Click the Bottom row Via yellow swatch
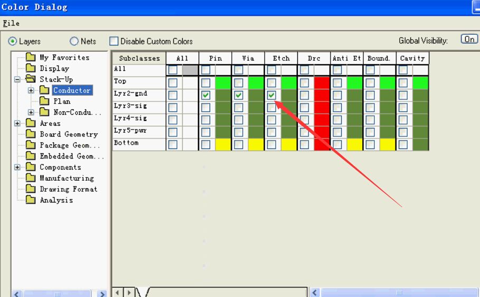 [x=256, y=145]
